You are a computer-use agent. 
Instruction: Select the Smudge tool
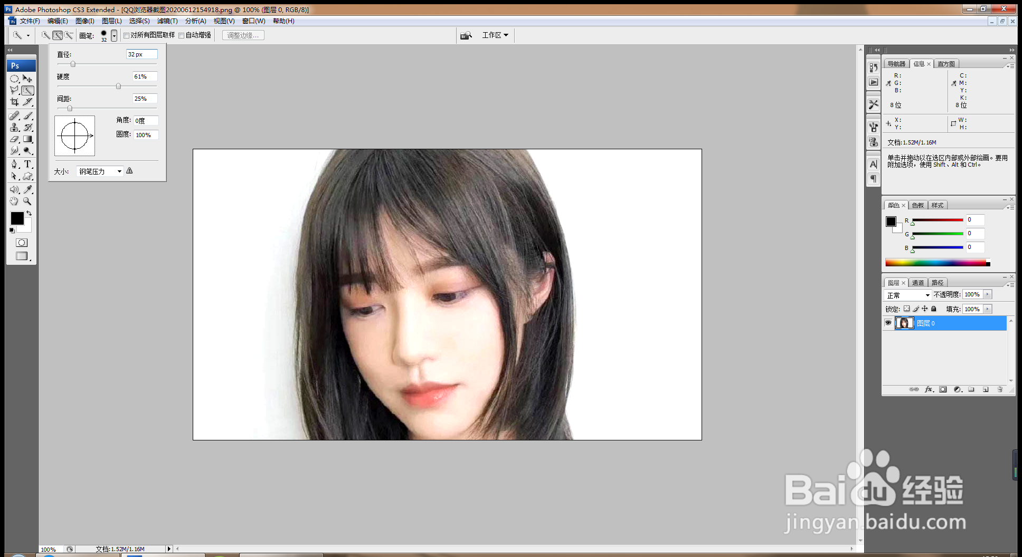[15, 150]
